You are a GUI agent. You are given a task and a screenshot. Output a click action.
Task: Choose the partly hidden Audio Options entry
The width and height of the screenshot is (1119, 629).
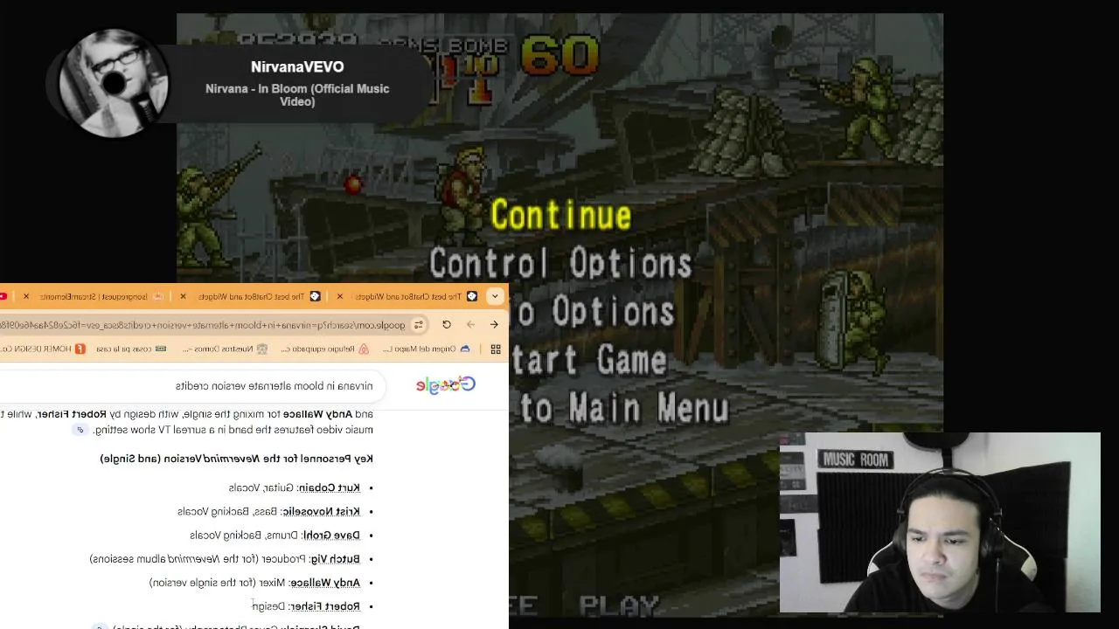click(x=593, y=311)
